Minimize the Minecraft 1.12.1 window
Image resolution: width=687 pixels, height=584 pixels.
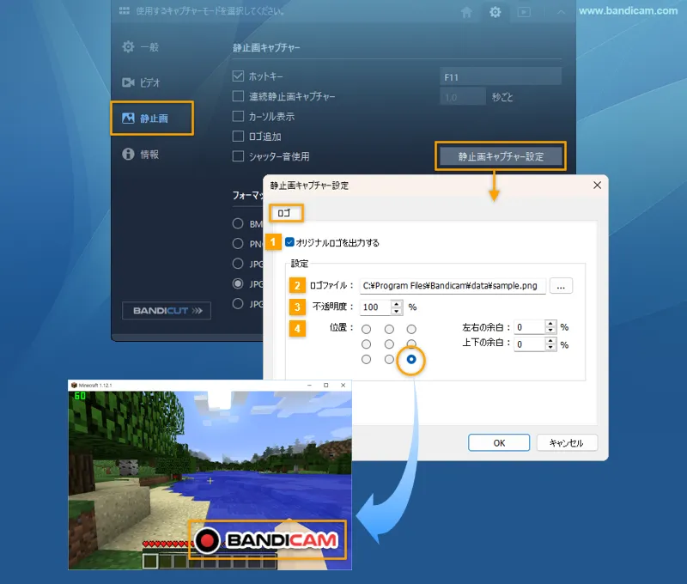coord(309,385)
